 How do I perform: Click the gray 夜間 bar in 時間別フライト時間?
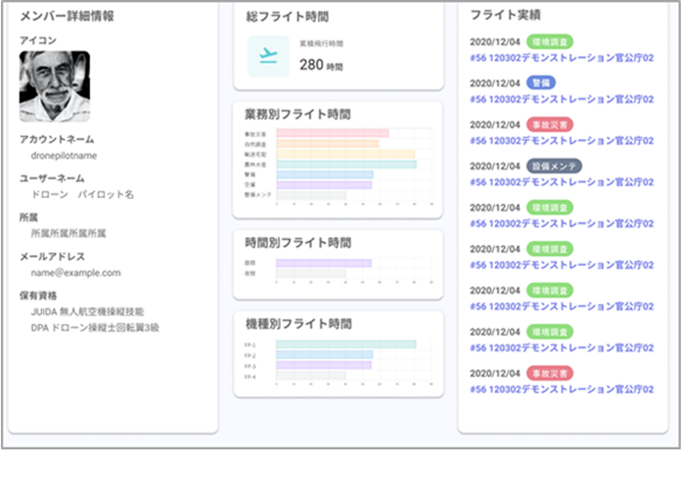click(311, 273)
